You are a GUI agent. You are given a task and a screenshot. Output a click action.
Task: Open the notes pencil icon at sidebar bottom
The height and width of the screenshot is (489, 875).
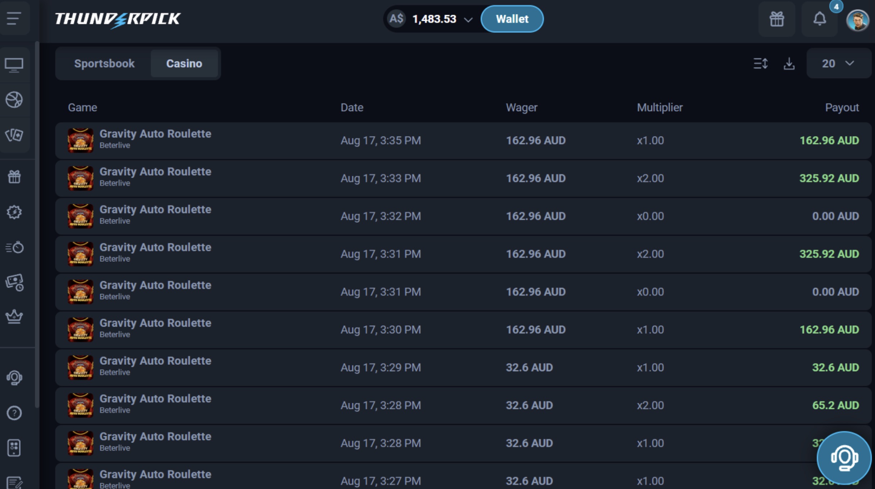tap(14, 482)
